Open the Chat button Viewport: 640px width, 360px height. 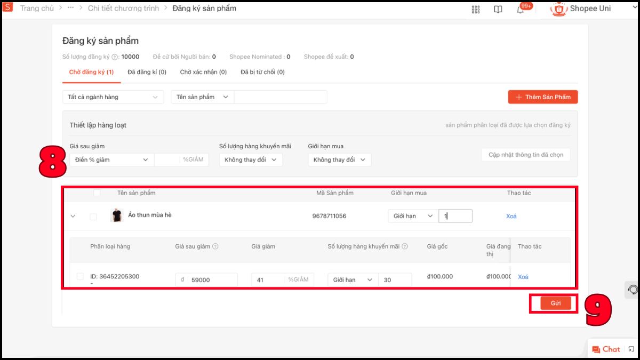606,349
